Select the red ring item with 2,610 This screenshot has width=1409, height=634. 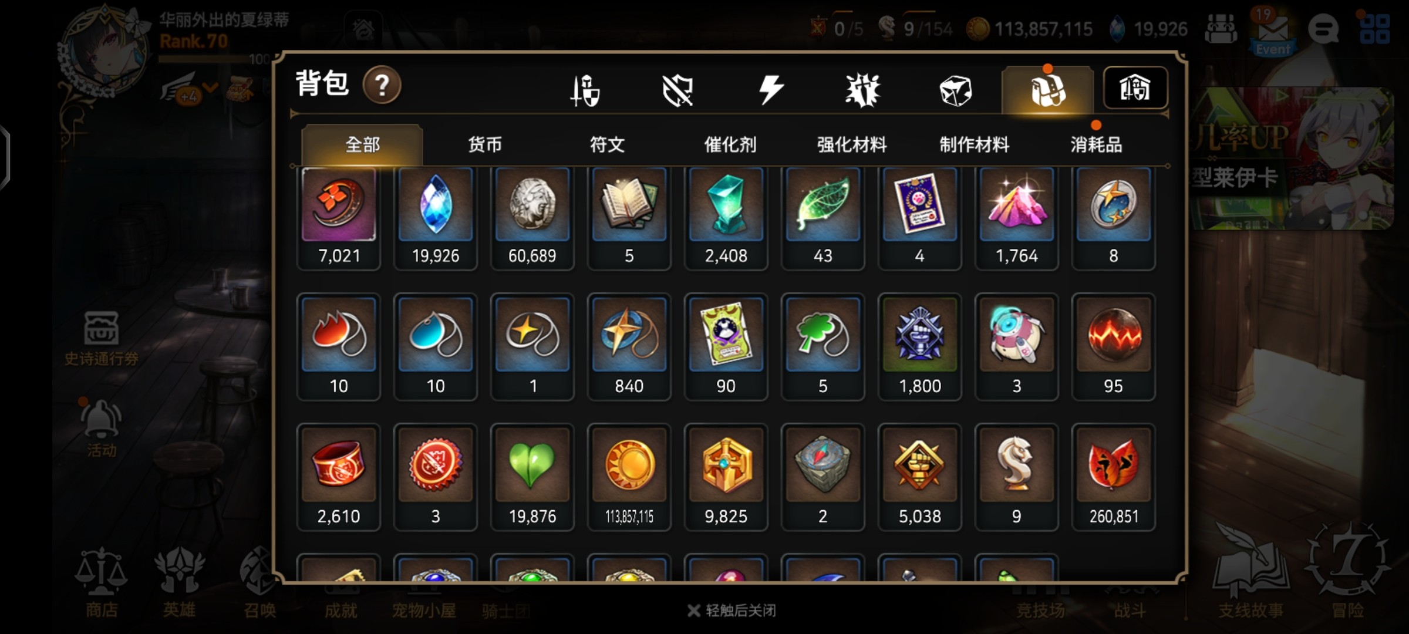(339, 477)
